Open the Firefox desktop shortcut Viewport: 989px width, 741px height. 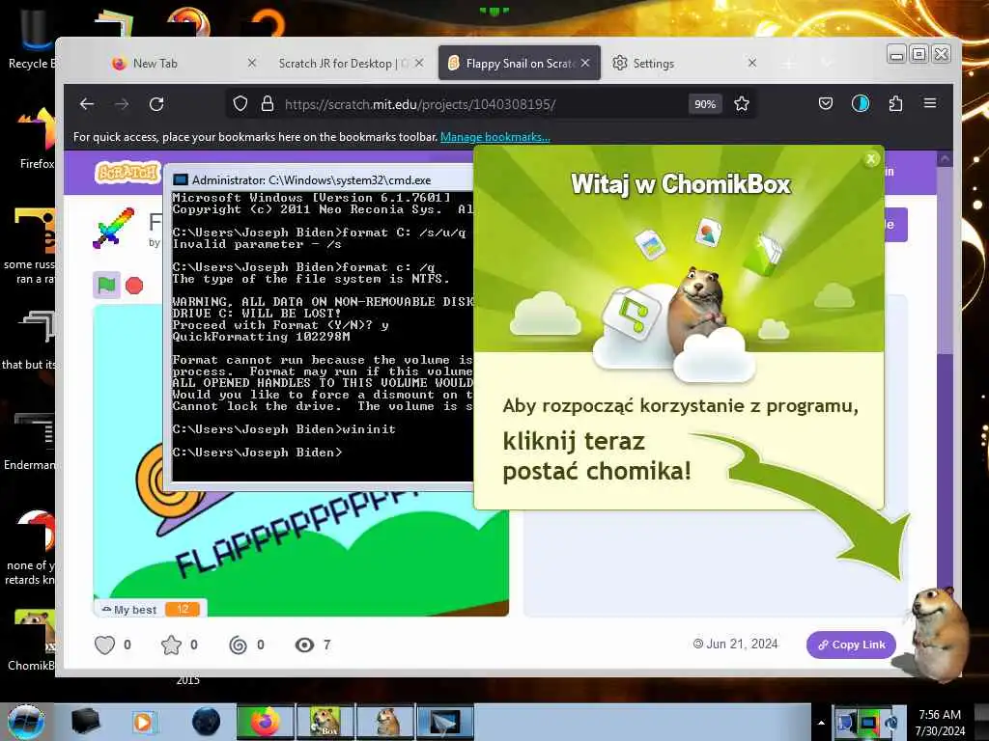pos(37,139)
